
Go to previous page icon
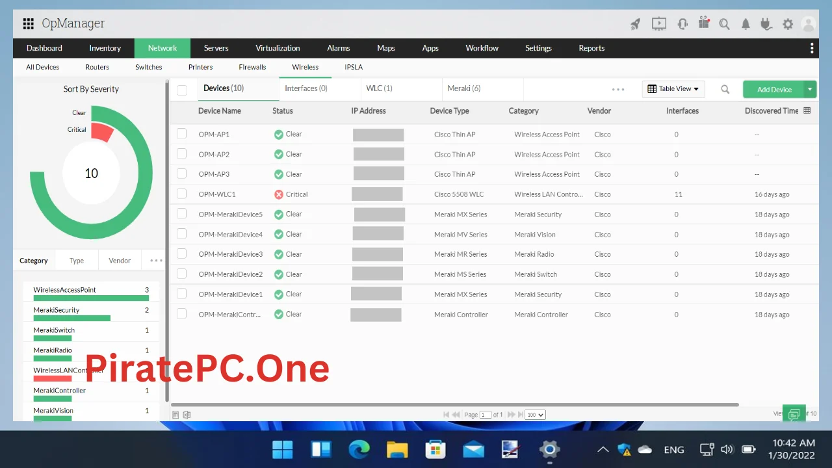[x=456, y=415]
